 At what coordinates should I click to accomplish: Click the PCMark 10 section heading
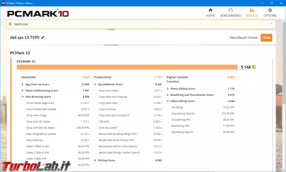pyautogui.click(x=20, y=53)
